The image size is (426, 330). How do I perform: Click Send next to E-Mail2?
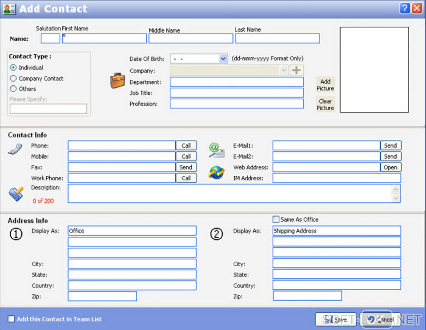tap(390, 156)
